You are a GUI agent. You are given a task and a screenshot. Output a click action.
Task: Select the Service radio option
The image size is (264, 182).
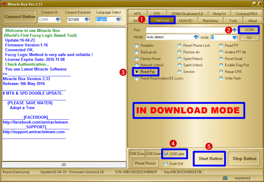(x=180, y=72)
